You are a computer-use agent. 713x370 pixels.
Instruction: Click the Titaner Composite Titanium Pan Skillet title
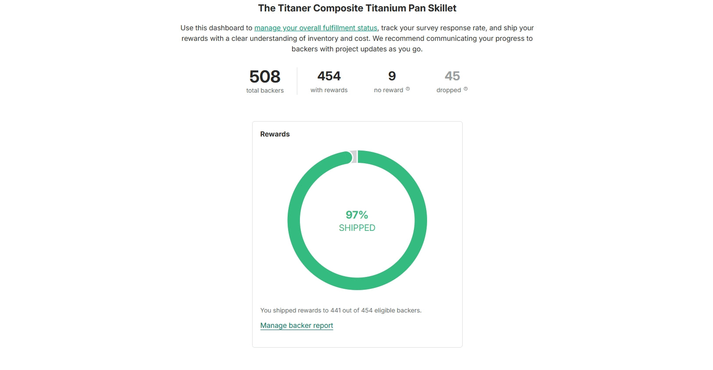tap(357, 8)
